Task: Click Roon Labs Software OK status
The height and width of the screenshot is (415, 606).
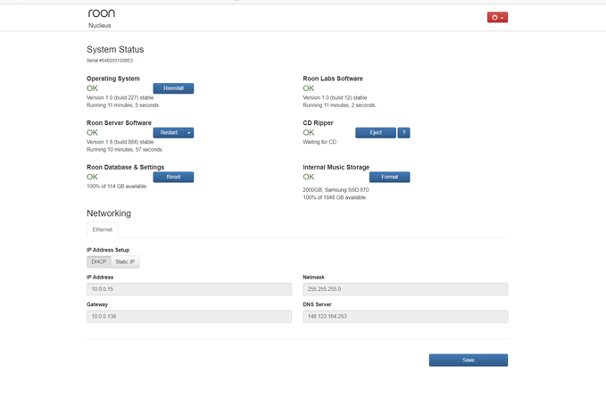Action: 309,88
